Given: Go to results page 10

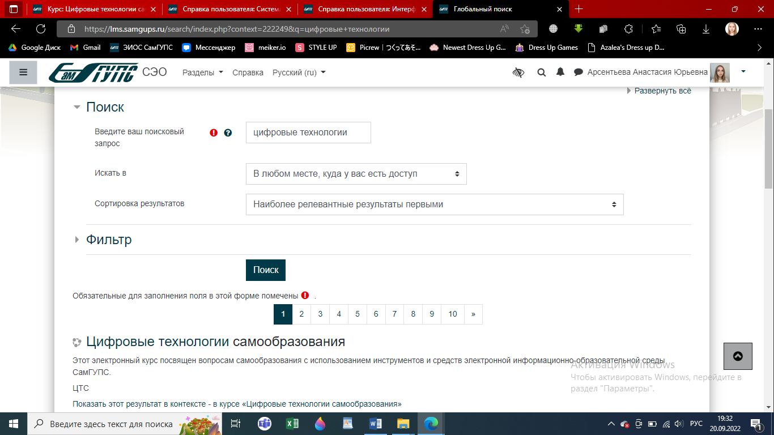Looking at the screenshot, I should click(x=453, y=314).
